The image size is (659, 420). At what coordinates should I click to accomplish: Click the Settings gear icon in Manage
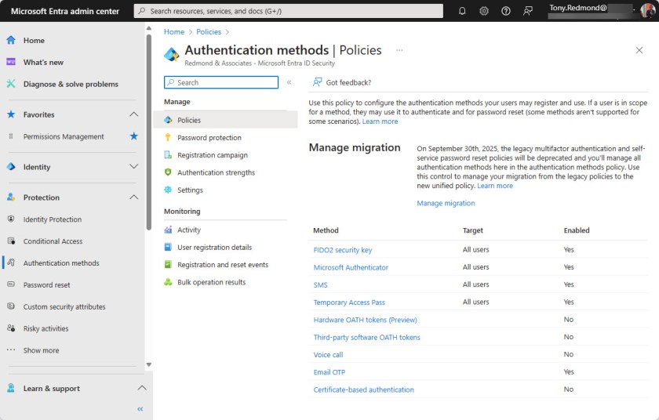coord(168,190)
